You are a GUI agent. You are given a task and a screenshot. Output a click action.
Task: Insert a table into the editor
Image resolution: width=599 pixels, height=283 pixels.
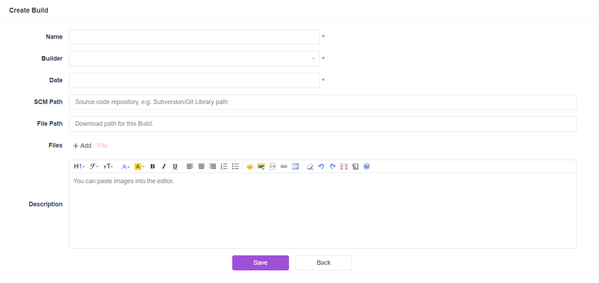(295, 166)
